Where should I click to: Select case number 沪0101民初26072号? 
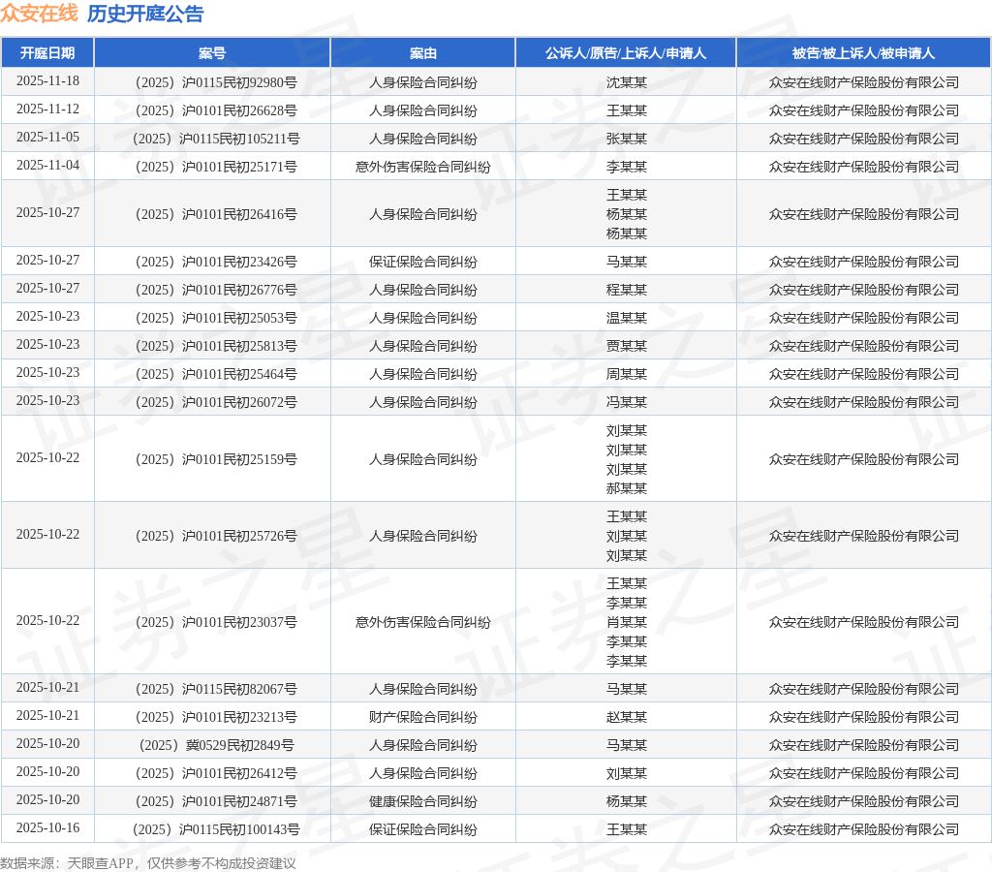click(216, 402)
